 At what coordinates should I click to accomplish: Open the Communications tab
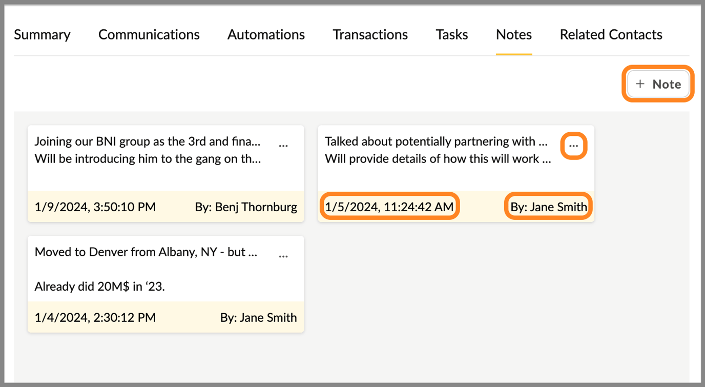coord(149,34)
